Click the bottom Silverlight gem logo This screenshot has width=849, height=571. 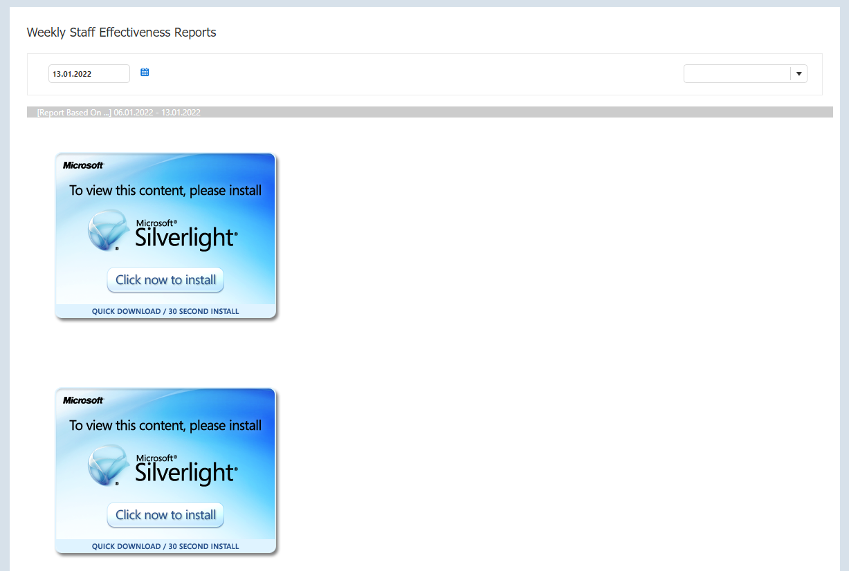coord(109,465)
